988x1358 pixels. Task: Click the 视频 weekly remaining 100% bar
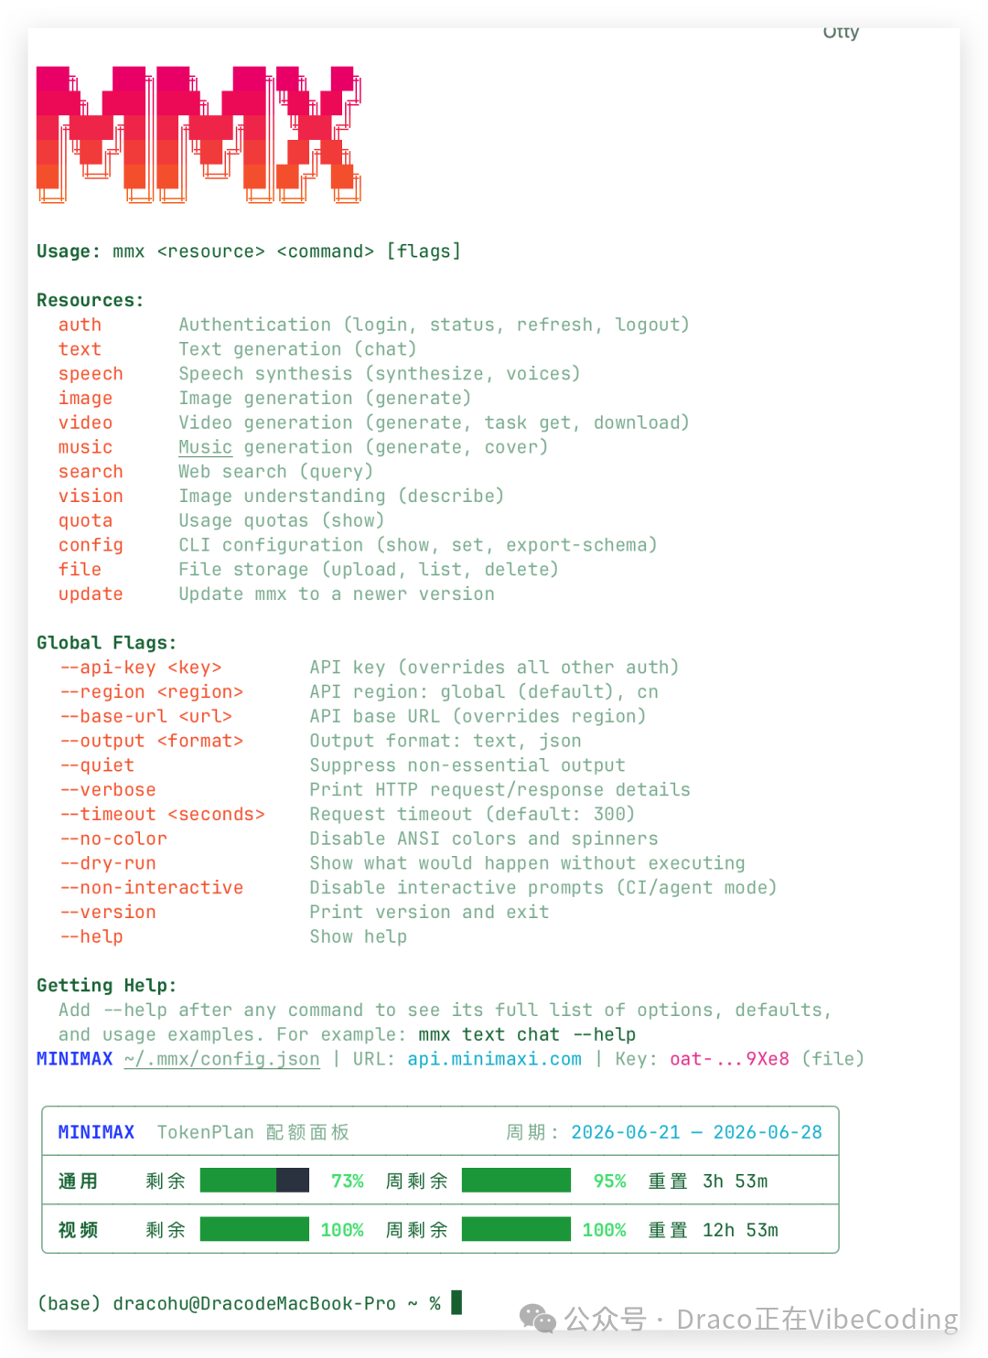tap(516, 1229)
